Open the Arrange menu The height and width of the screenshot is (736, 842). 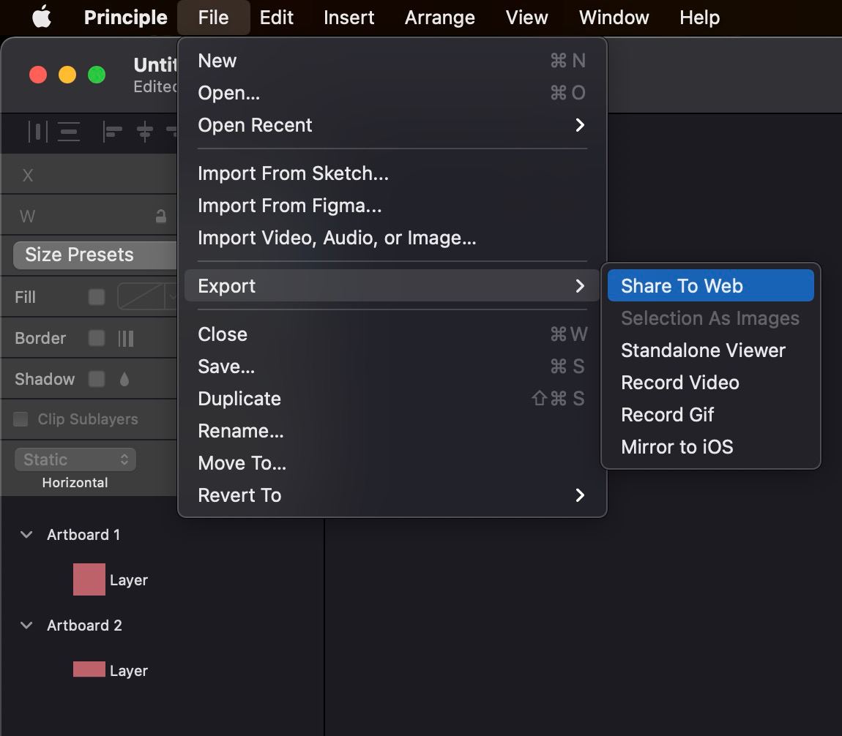click(440, 17)
